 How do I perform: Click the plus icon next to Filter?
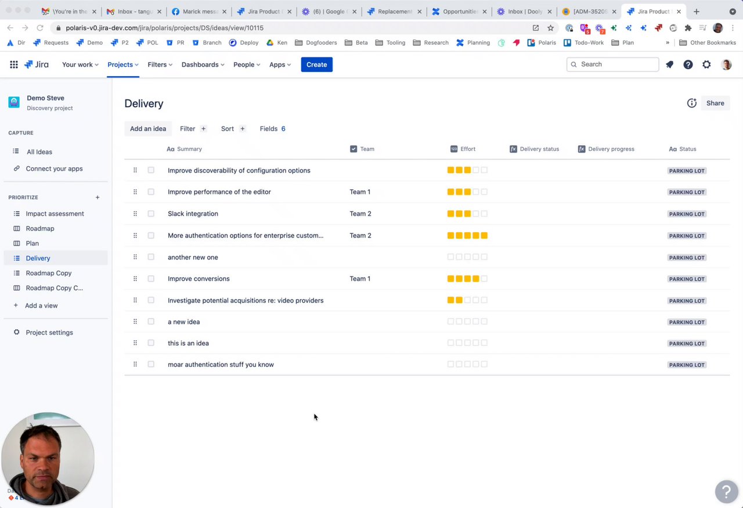click(x=203, y=129)
